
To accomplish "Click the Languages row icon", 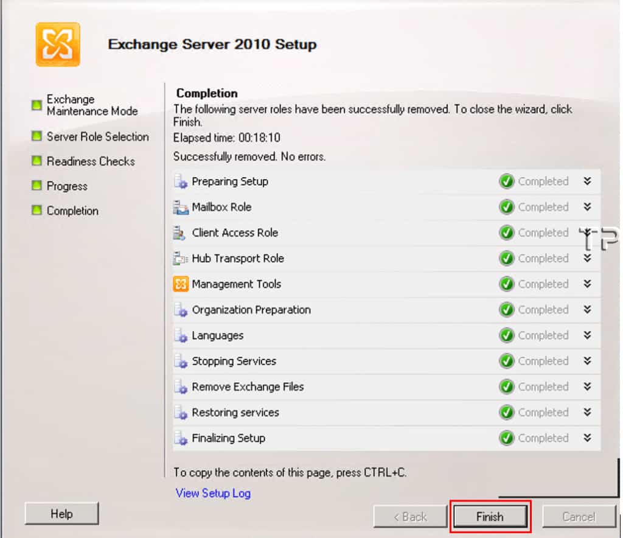I will coord(180,336).
